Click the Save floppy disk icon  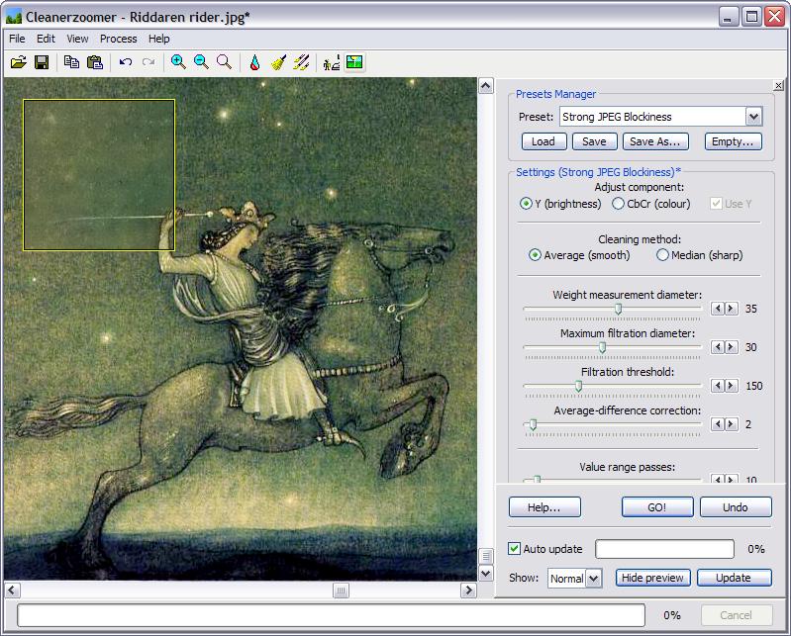pos(42,62)
